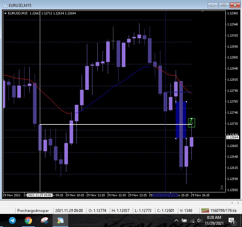Click the 1.12965 price axis label
The width and height of the screenshot is (242, 227).
coord(233,13)
